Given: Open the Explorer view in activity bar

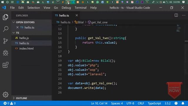Looking at the screenshot, I should (6, 17).
